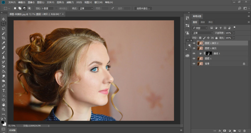
Task: Click create new adjustment layer button
Action: click(x=230, y=131)
